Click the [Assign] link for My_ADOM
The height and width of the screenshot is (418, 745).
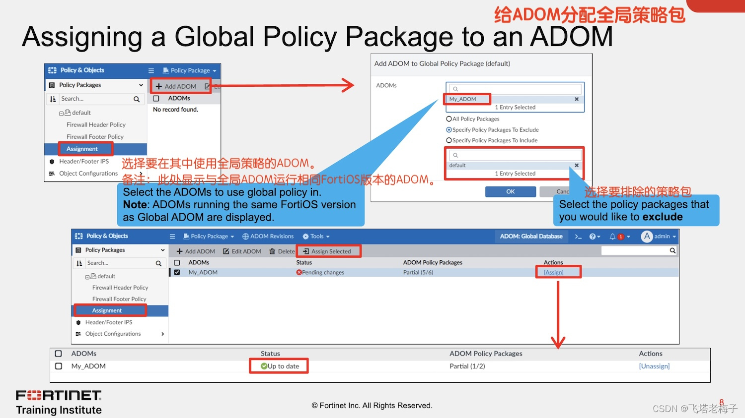coord(554,272)
